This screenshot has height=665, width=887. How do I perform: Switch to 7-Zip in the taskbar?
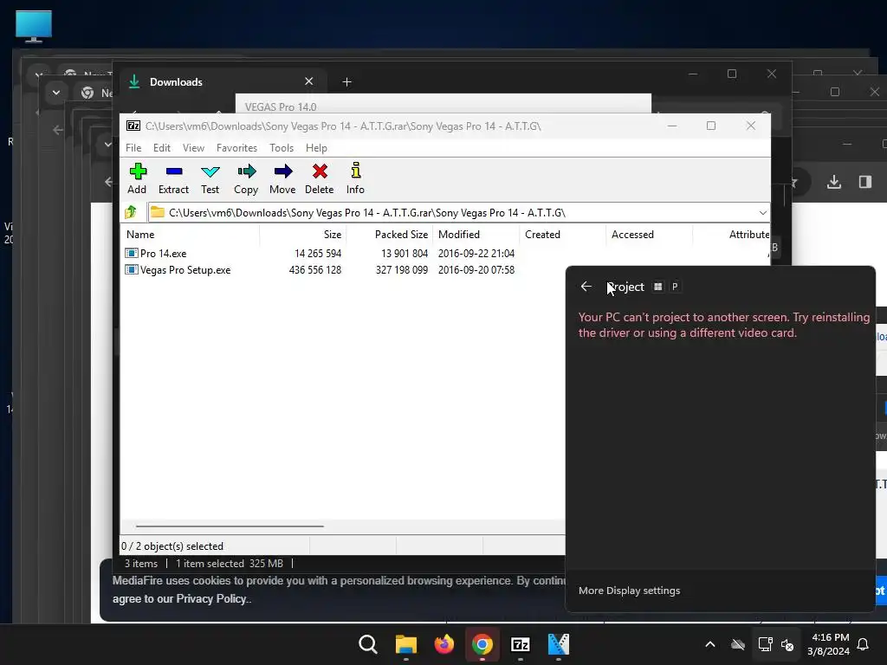click(x=521, y=644)
